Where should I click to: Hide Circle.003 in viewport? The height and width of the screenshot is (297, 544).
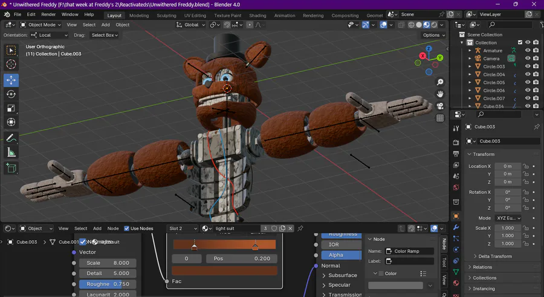pyautogui.click(x=528, y=67)
